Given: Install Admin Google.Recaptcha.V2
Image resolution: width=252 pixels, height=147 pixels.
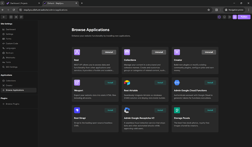Looking at the screenshot, I should tap(160, 110).
